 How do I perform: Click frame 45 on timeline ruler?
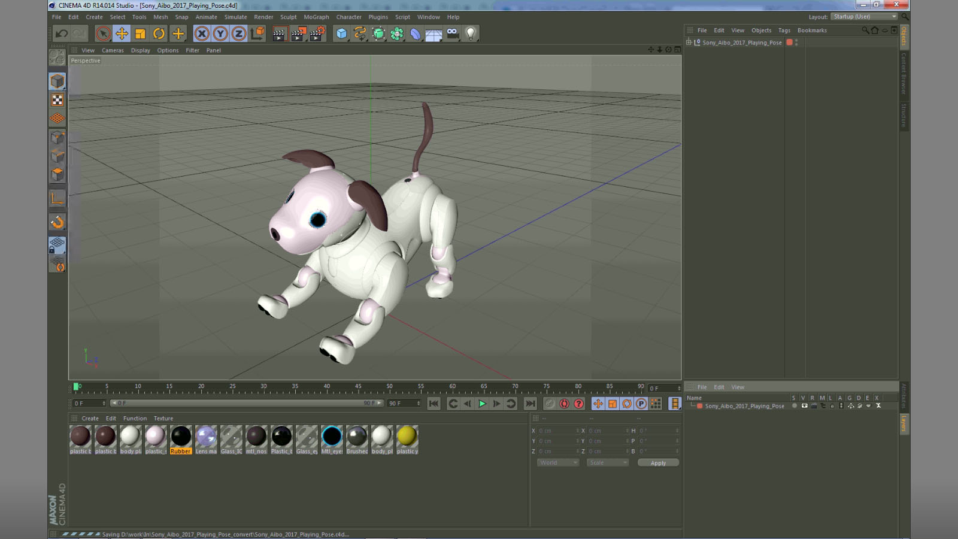click(358, 387)
